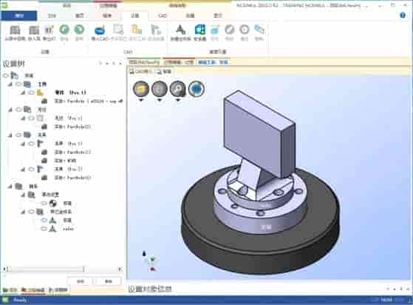Toggle the eye of the third top-level group node
This screenshot has width=413, height=305.
point(18,135)
